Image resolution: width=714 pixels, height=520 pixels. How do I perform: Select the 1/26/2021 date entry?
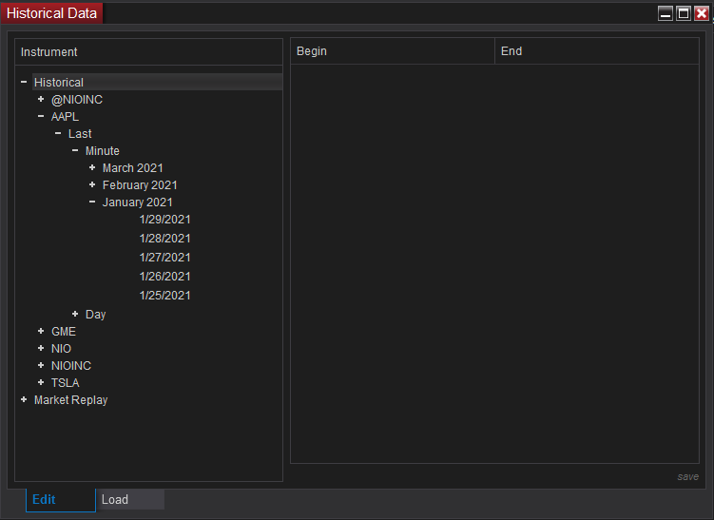click(164, 277)
